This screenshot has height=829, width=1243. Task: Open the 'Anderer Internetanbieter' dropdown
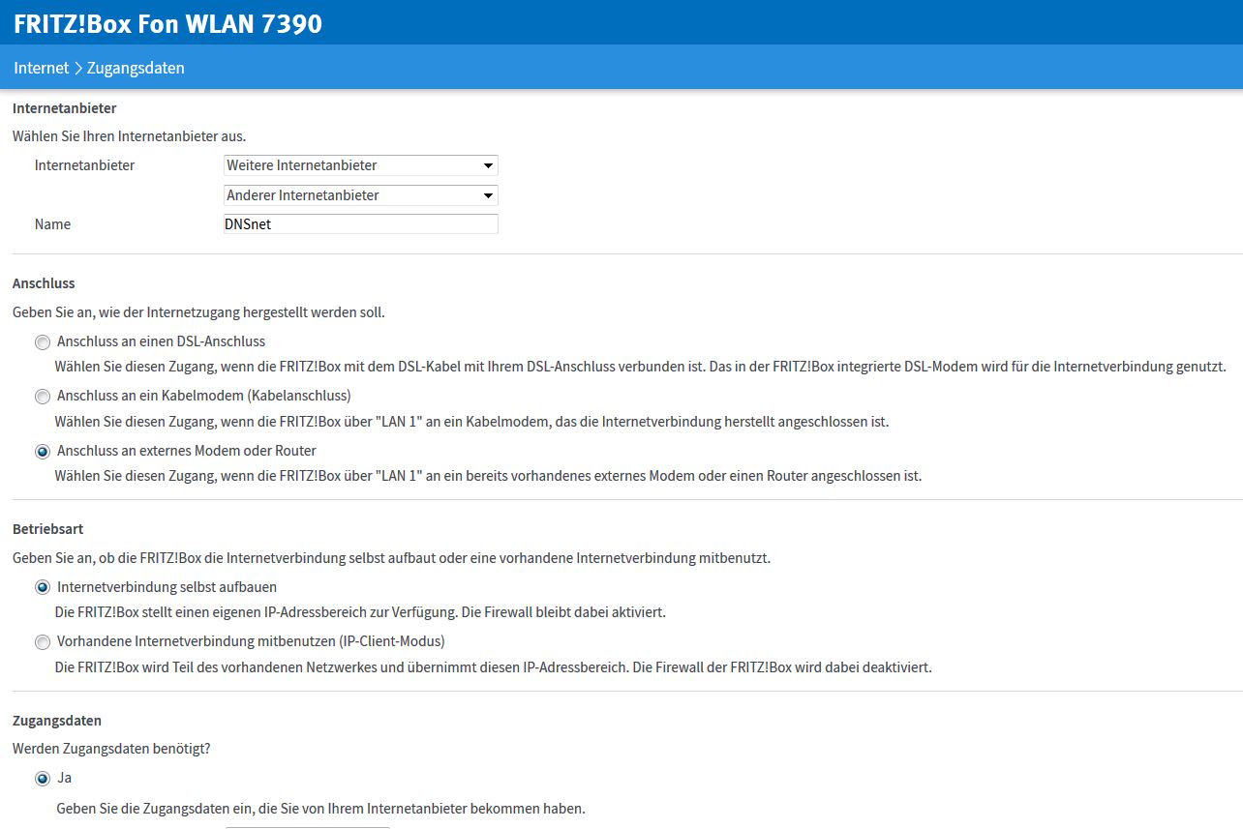pyautogui.click(x=361, y=195)
